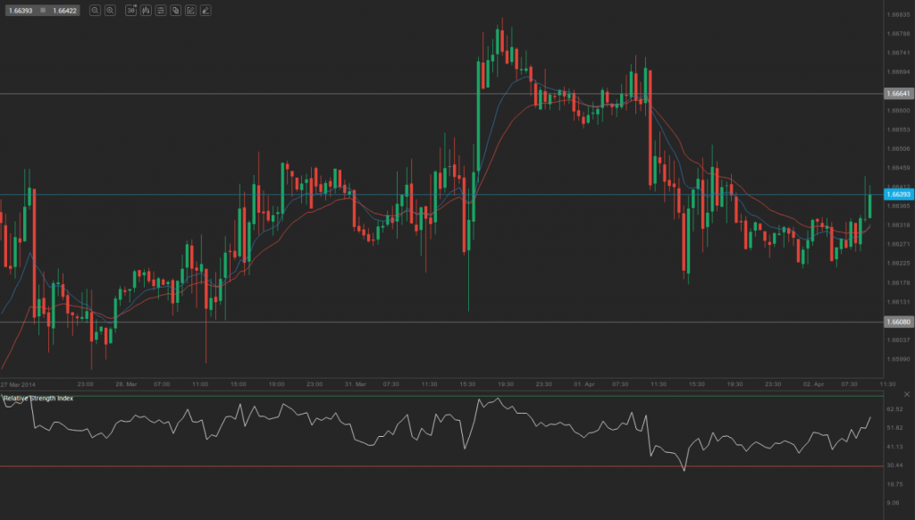915x520 pixels.
Task: Open the chart type selector icon
Action: tap(146, 10)
